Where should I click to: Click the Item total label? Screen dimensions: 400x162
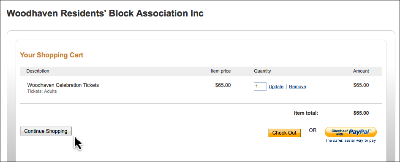[306, 113]
